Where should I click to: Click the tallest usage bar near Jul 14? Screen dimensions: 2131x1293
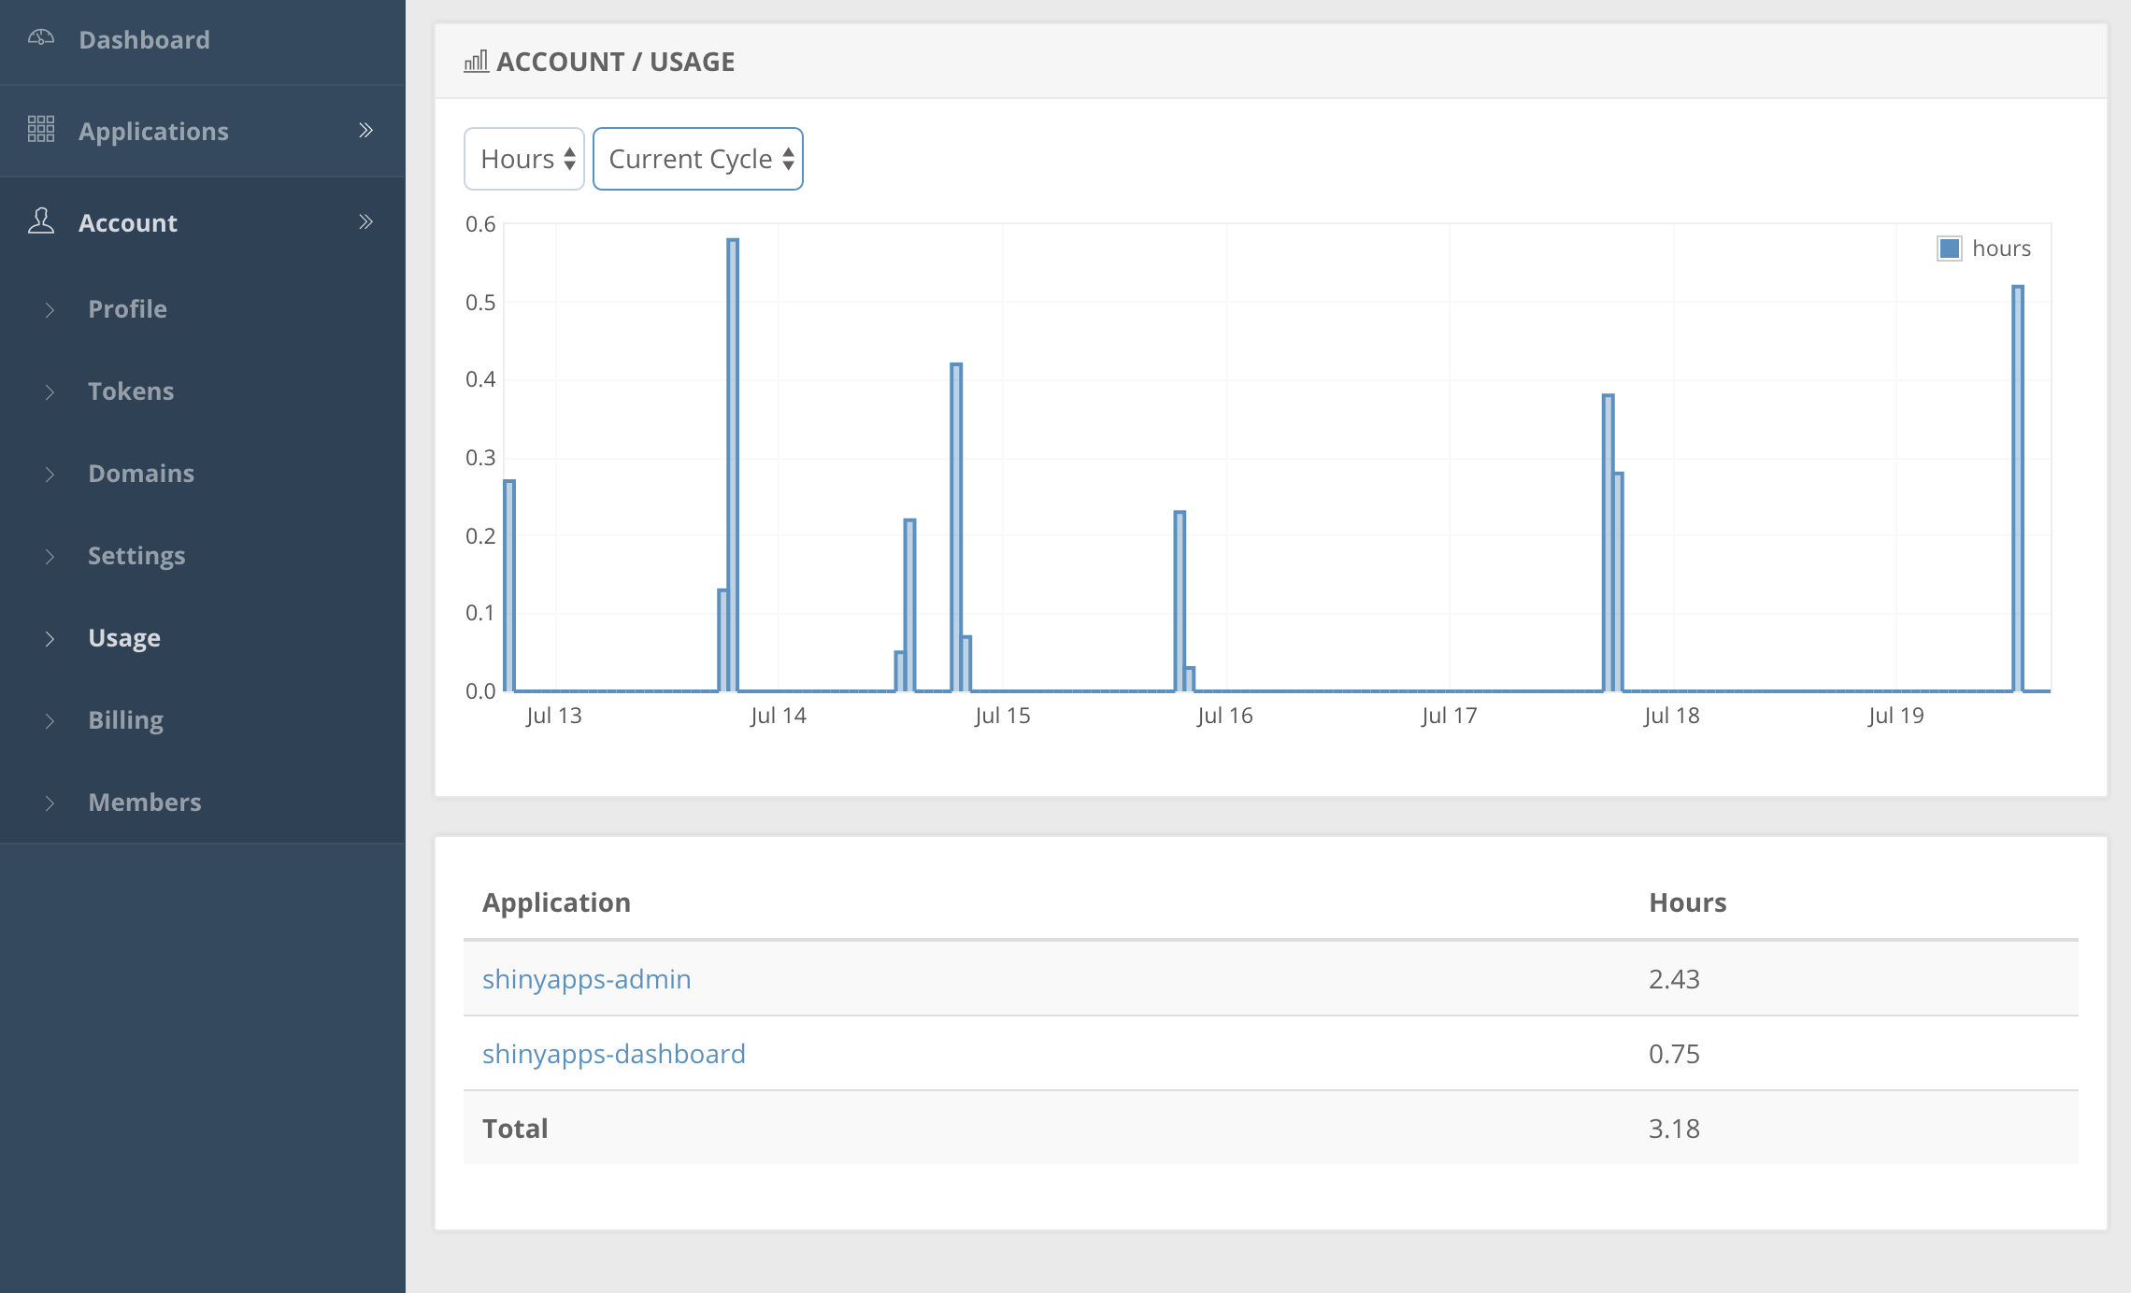point(733,465)
